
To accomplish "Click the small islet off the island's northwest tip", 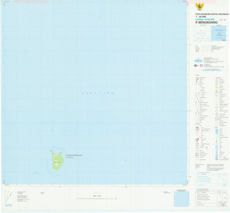I will [x=51, y=150].
